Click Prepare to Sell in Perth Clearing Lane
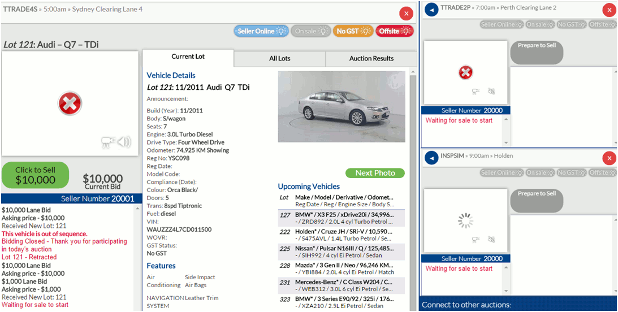618x312 pixels. (x=537, y=52)
